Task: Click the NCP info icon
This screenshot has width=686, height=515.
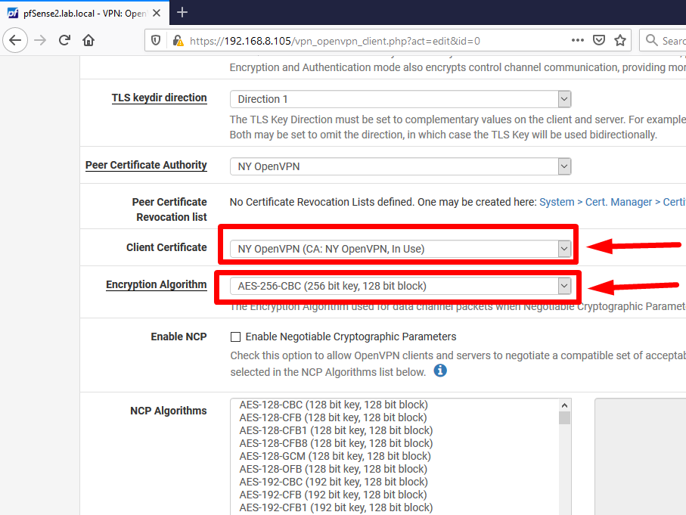Action: click(440, 371)
